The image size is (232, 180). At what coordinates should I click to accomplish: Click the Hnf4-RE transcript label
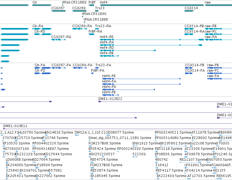click(x=107, y=37)
